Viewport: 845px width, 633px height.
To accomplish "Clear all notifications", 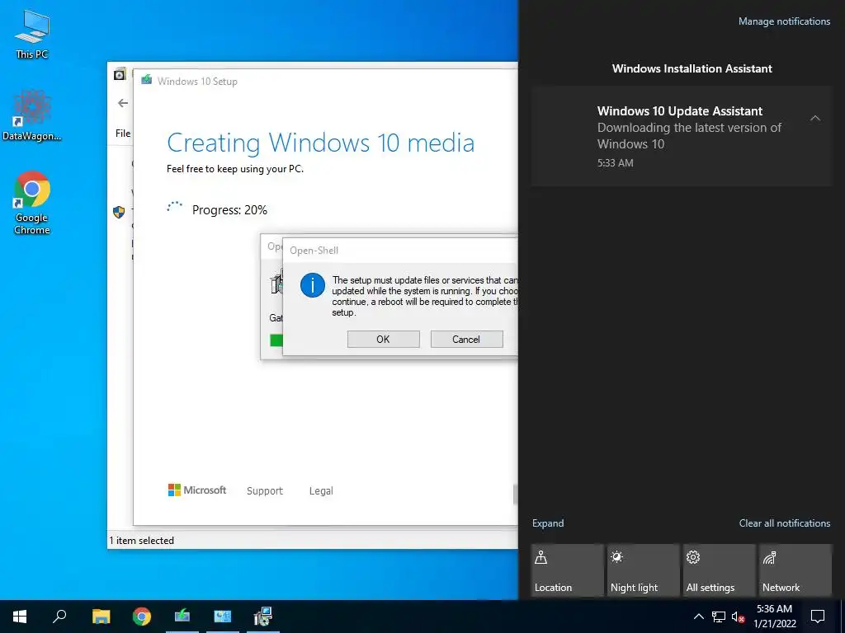I will click(x=784, y=523).
